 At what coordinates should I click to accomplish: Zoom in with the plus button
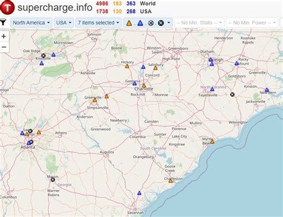4,36
